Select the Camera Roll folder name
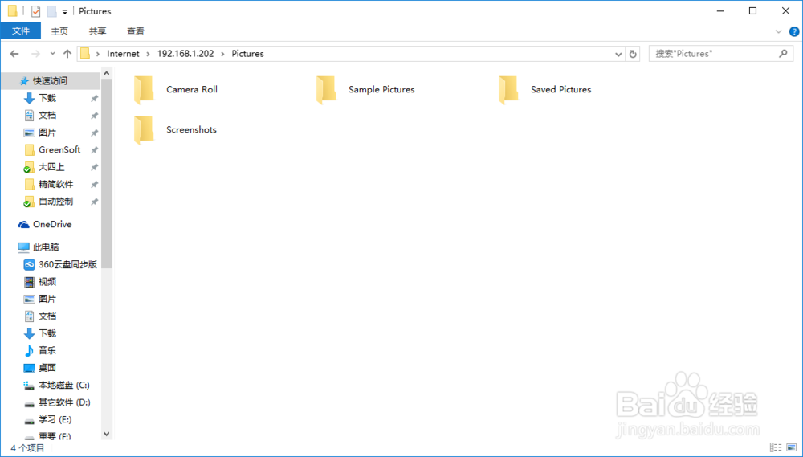Viewport: 803px width, 457px height. [192, 90]
